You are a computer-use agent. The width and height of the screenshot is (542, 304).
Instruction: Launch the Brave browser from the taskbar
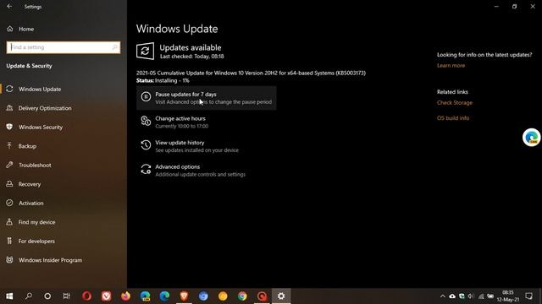184,296
